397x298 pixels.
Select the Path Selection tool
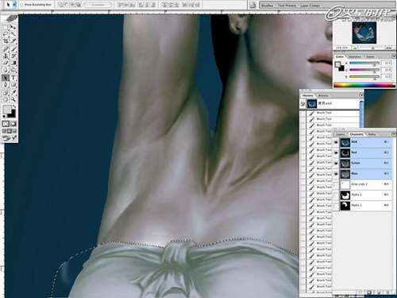tap(6, 78)
